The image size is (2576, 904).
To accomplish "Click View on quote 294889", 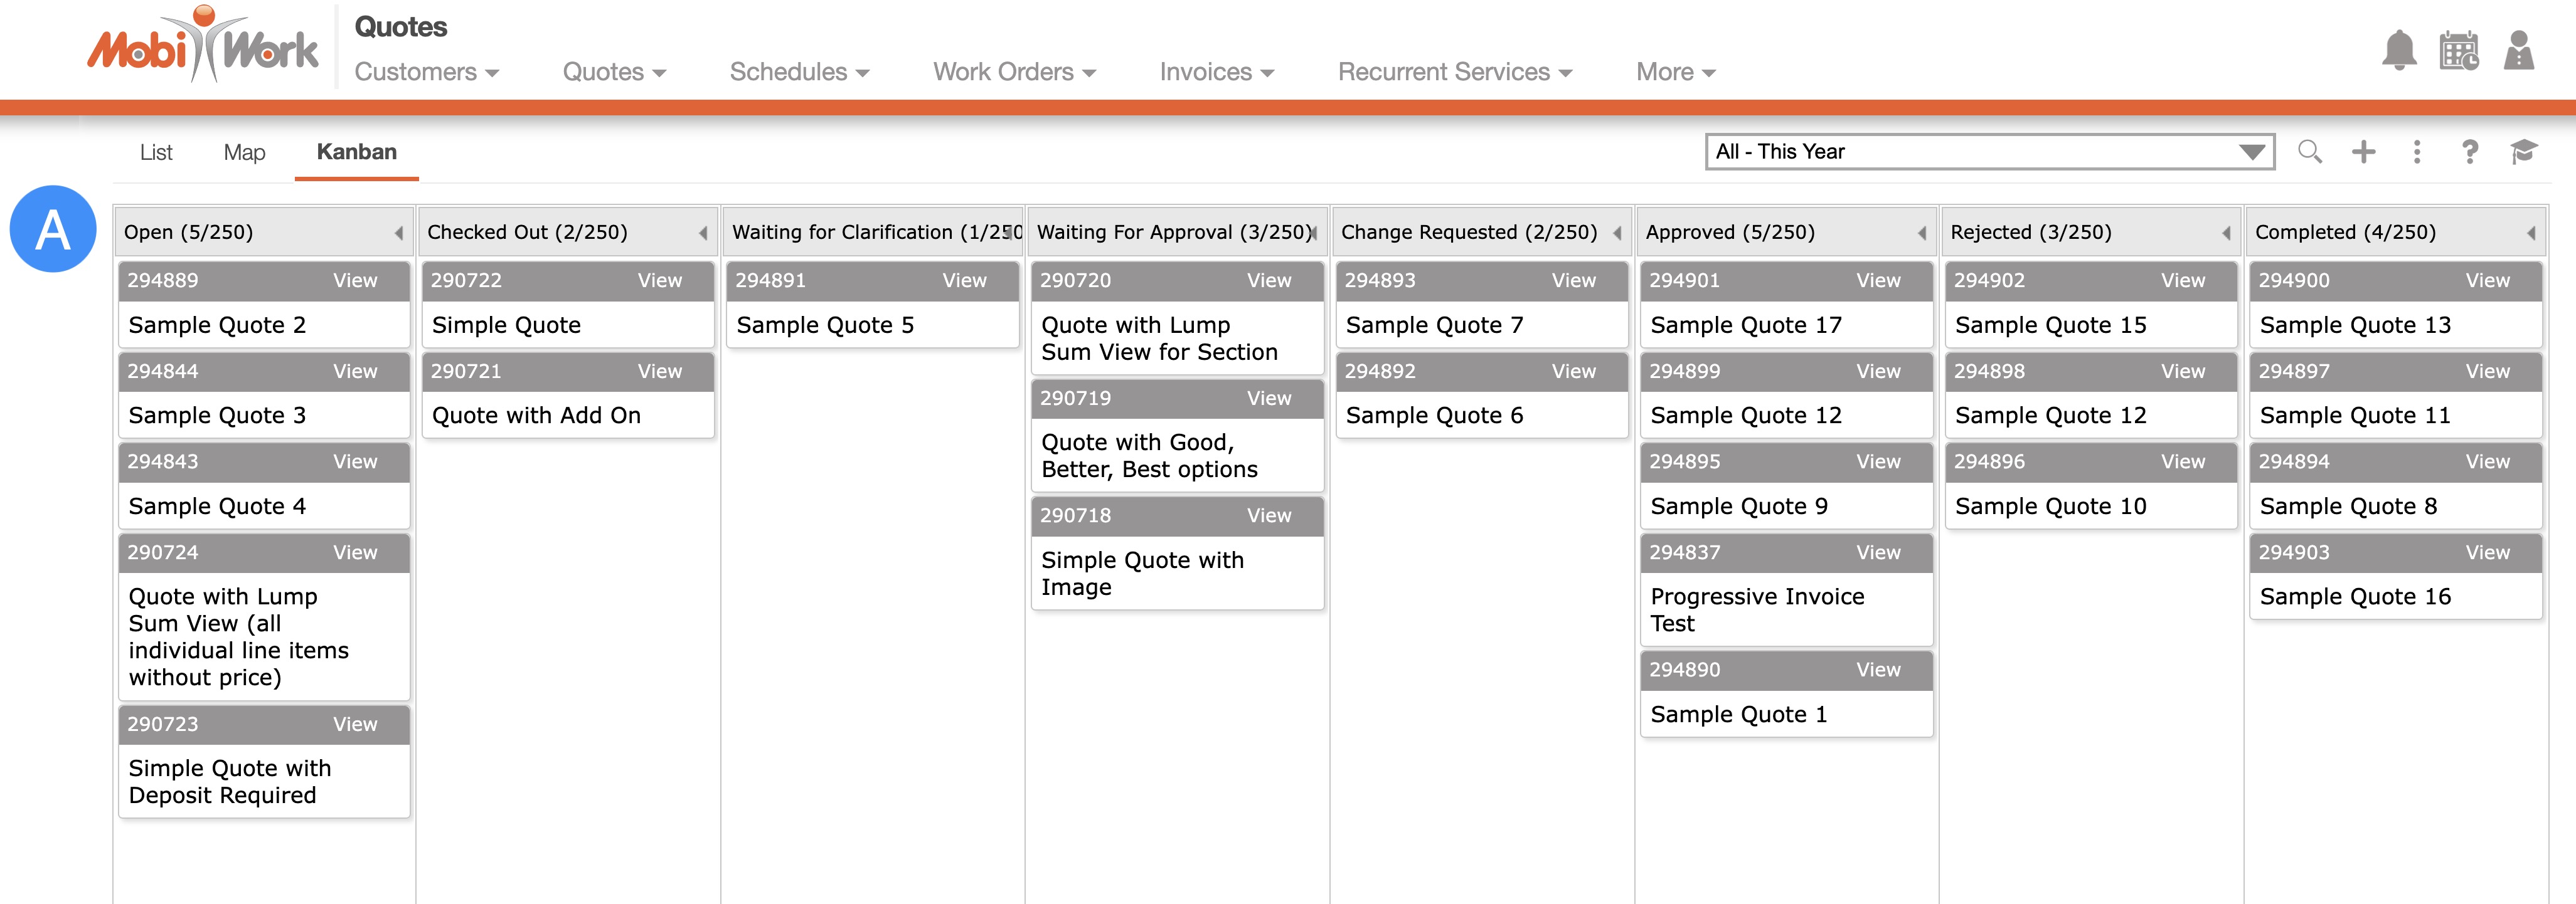I will tap(355, 281).
